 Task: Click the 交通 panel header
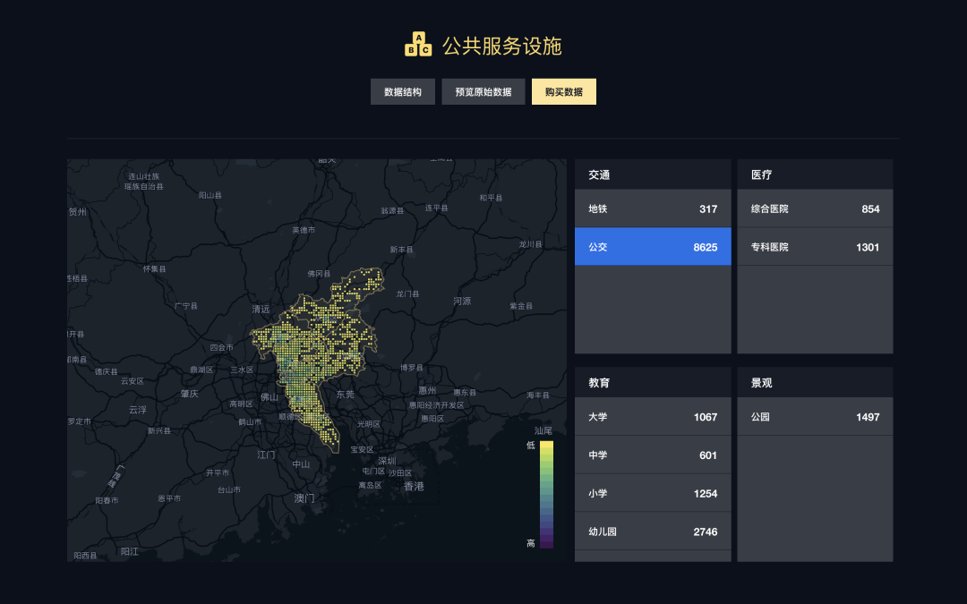click(653, 174)
